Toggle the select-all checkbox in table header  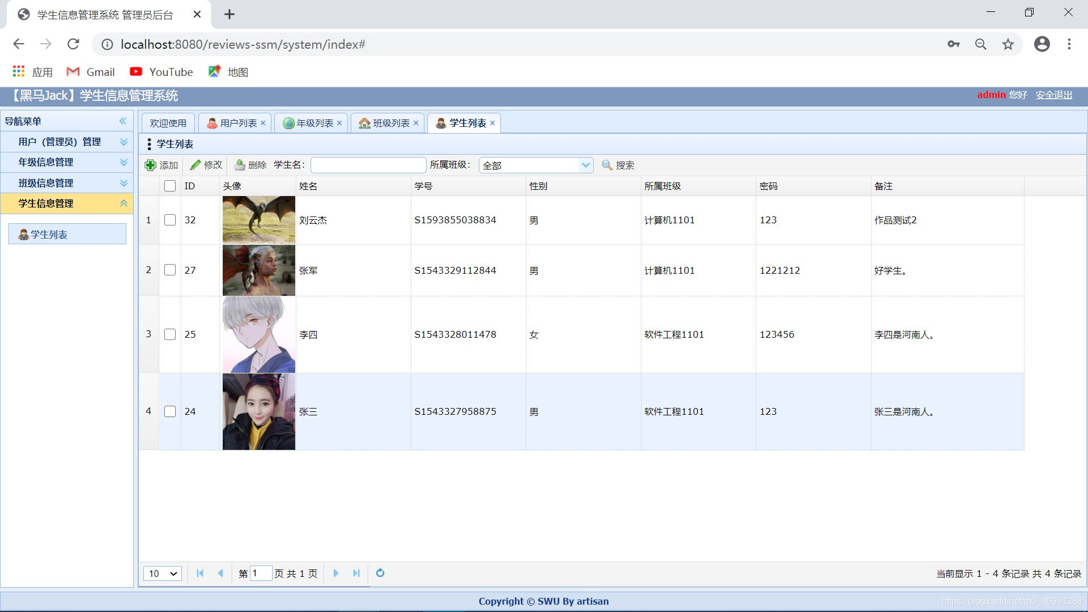[x=170, y=186]
